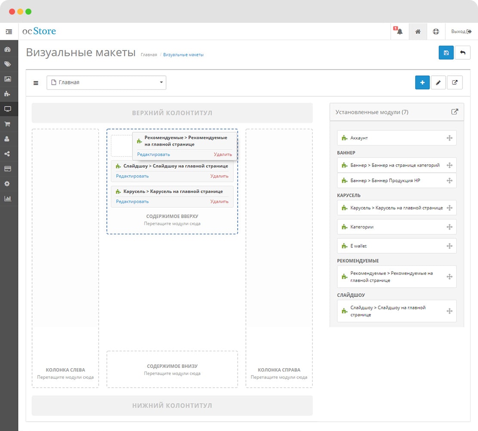Grab the move handle for Аккаунт module
Viewport: 478px width, 431px height.
[x=449, y=138]
